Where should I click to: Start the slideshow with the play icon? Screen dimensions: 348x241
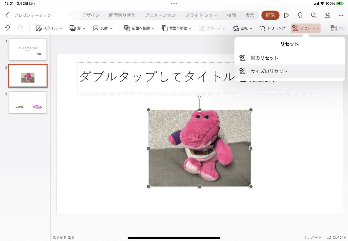point(287,15)
